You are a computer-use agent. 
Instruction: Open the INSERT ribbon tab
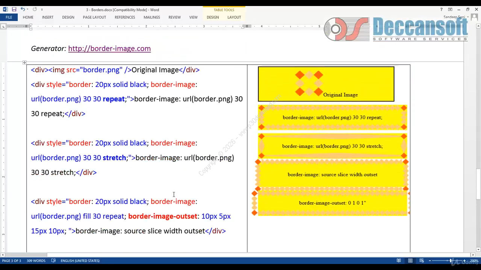[47, 17]
